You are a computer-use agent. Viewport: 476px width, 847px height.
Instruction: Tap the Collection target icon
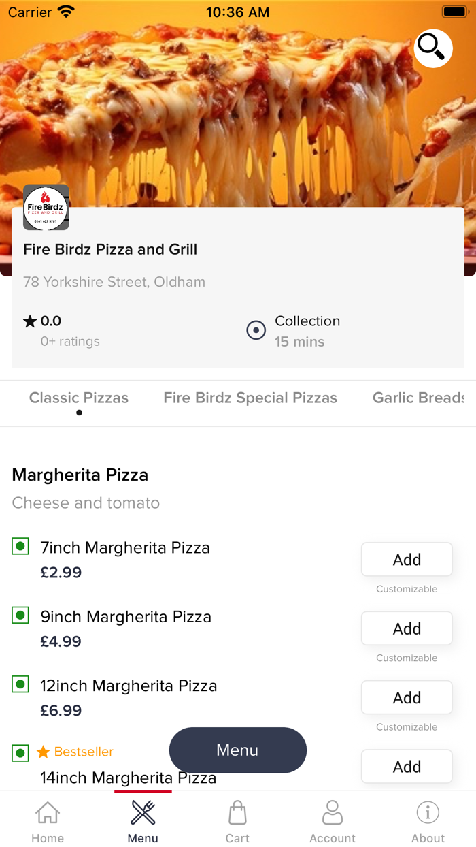tap(256, 330)
